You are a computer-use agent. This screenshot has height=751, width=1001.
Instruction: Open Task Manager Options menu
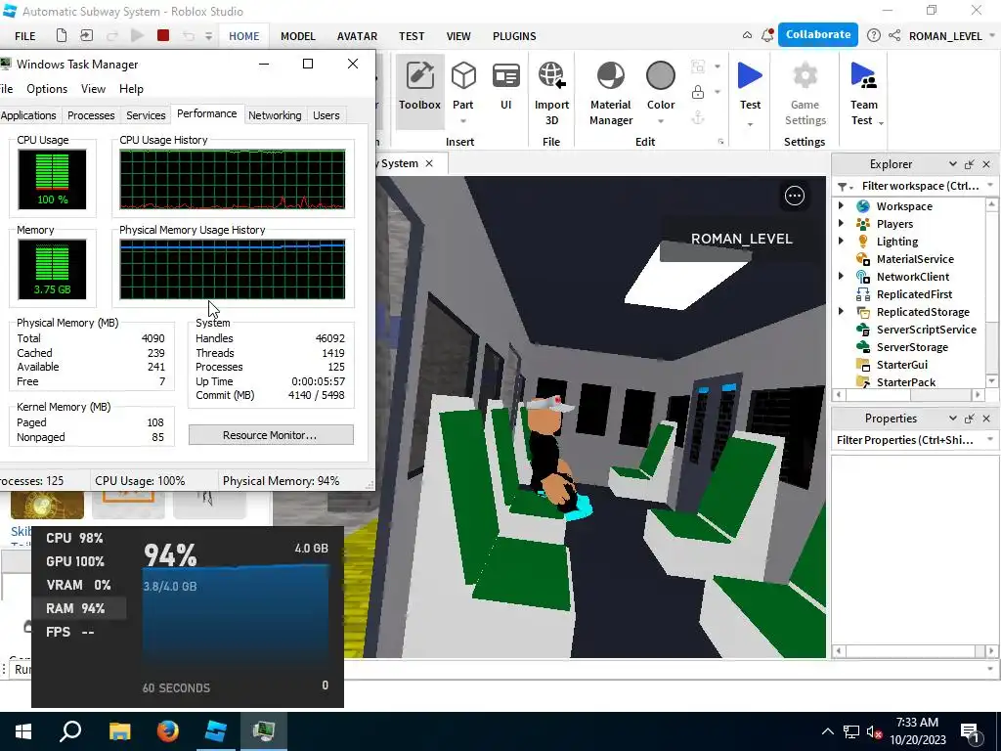[47, 89]
